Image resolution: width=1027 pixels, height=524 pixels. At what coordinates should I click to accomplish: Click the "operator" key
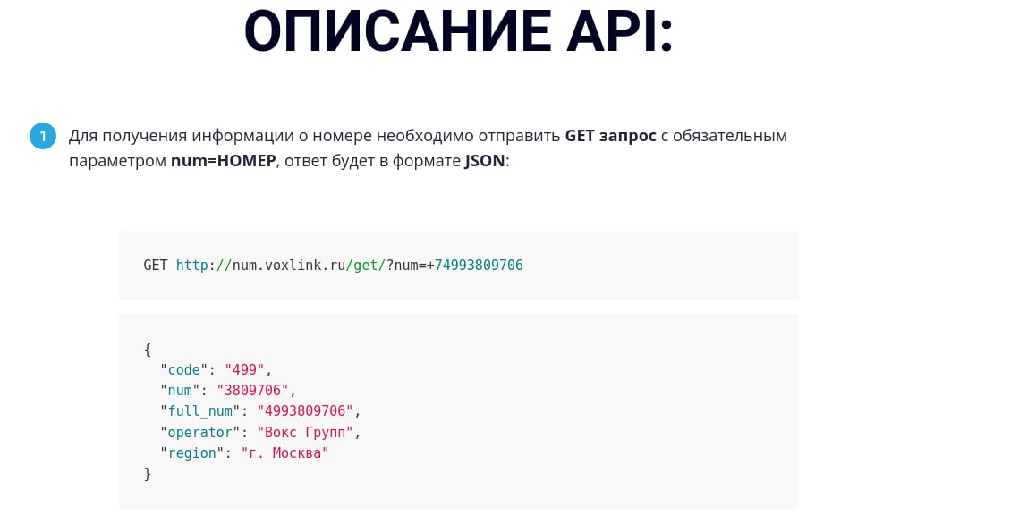(199, 432)
